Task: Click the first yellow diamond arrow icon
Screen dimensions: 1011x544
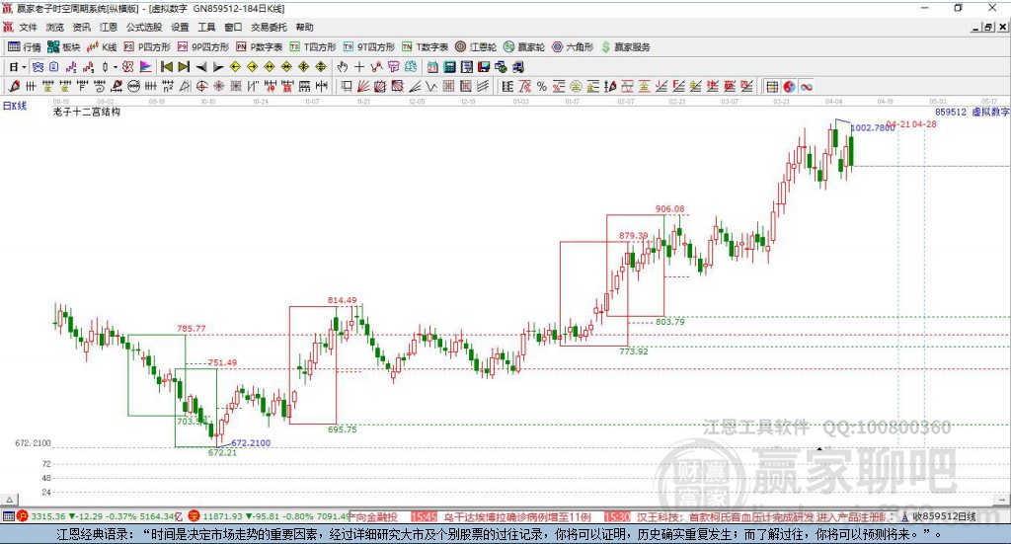Action: 235,67
